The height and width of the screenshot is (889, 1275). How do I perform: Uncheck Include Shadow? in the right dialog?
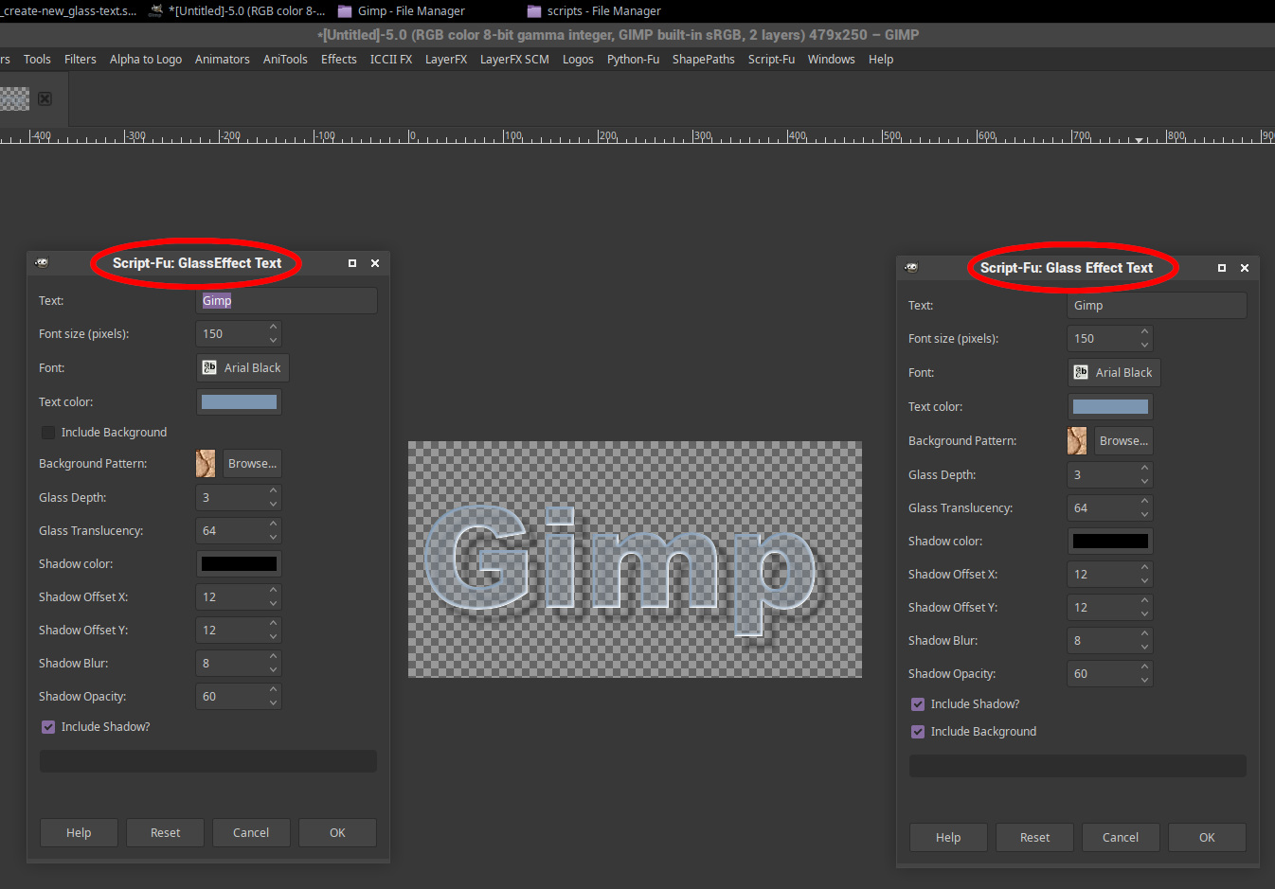[x=918, y=704]
